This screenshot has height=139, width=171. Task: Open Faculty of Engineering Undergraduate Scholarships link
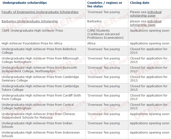(x=40, y=12)
